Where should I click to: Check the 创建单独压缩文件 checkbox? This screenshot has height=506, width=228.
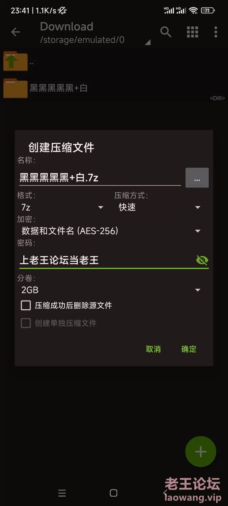click(26, 324)
